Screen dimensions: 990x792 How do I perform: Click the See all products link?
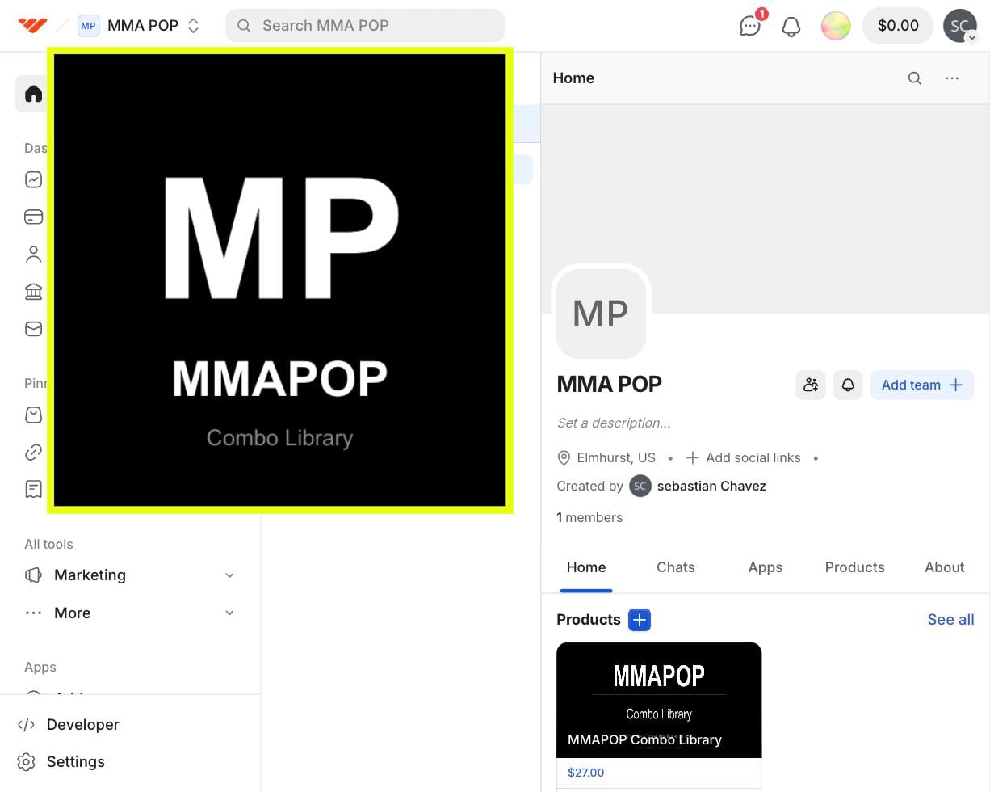(950, 620)
